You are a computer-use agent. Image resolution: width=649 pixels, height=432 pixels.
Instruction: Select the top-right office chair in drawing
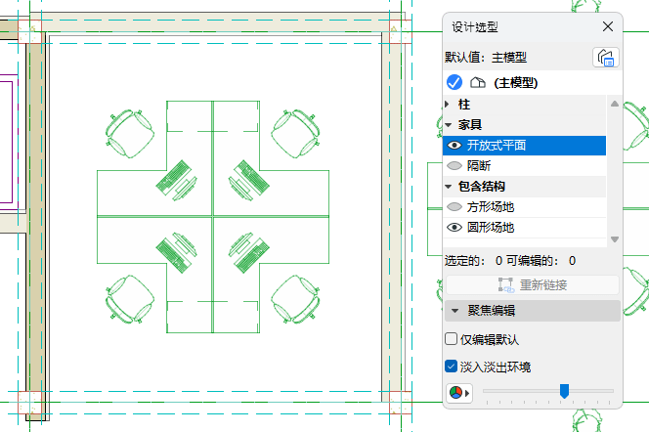(295, 133)
